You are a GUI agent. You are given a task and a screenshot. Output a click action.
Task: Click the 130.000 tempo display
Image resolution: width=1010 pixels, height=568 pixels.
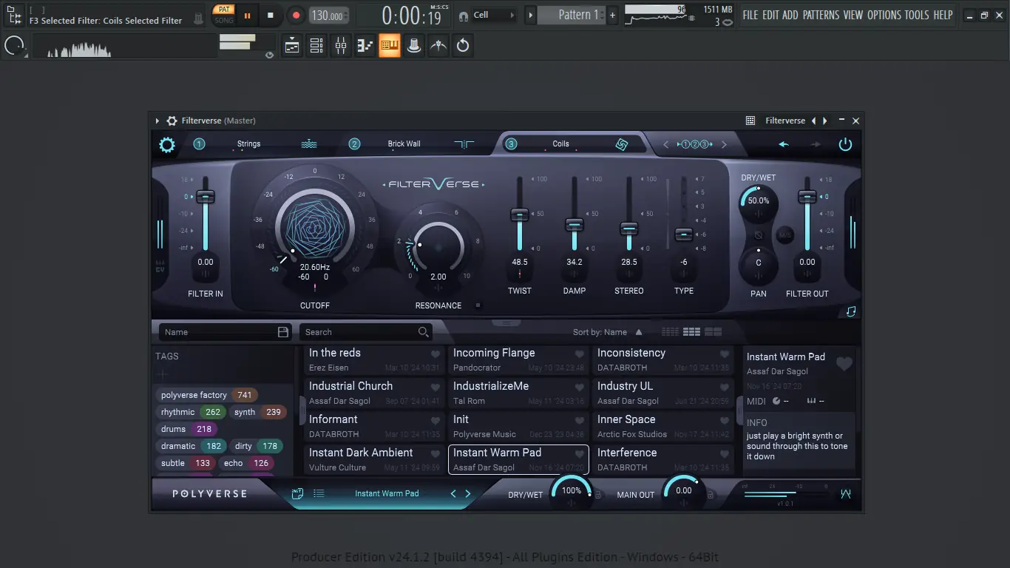click(x=329, y=15)
